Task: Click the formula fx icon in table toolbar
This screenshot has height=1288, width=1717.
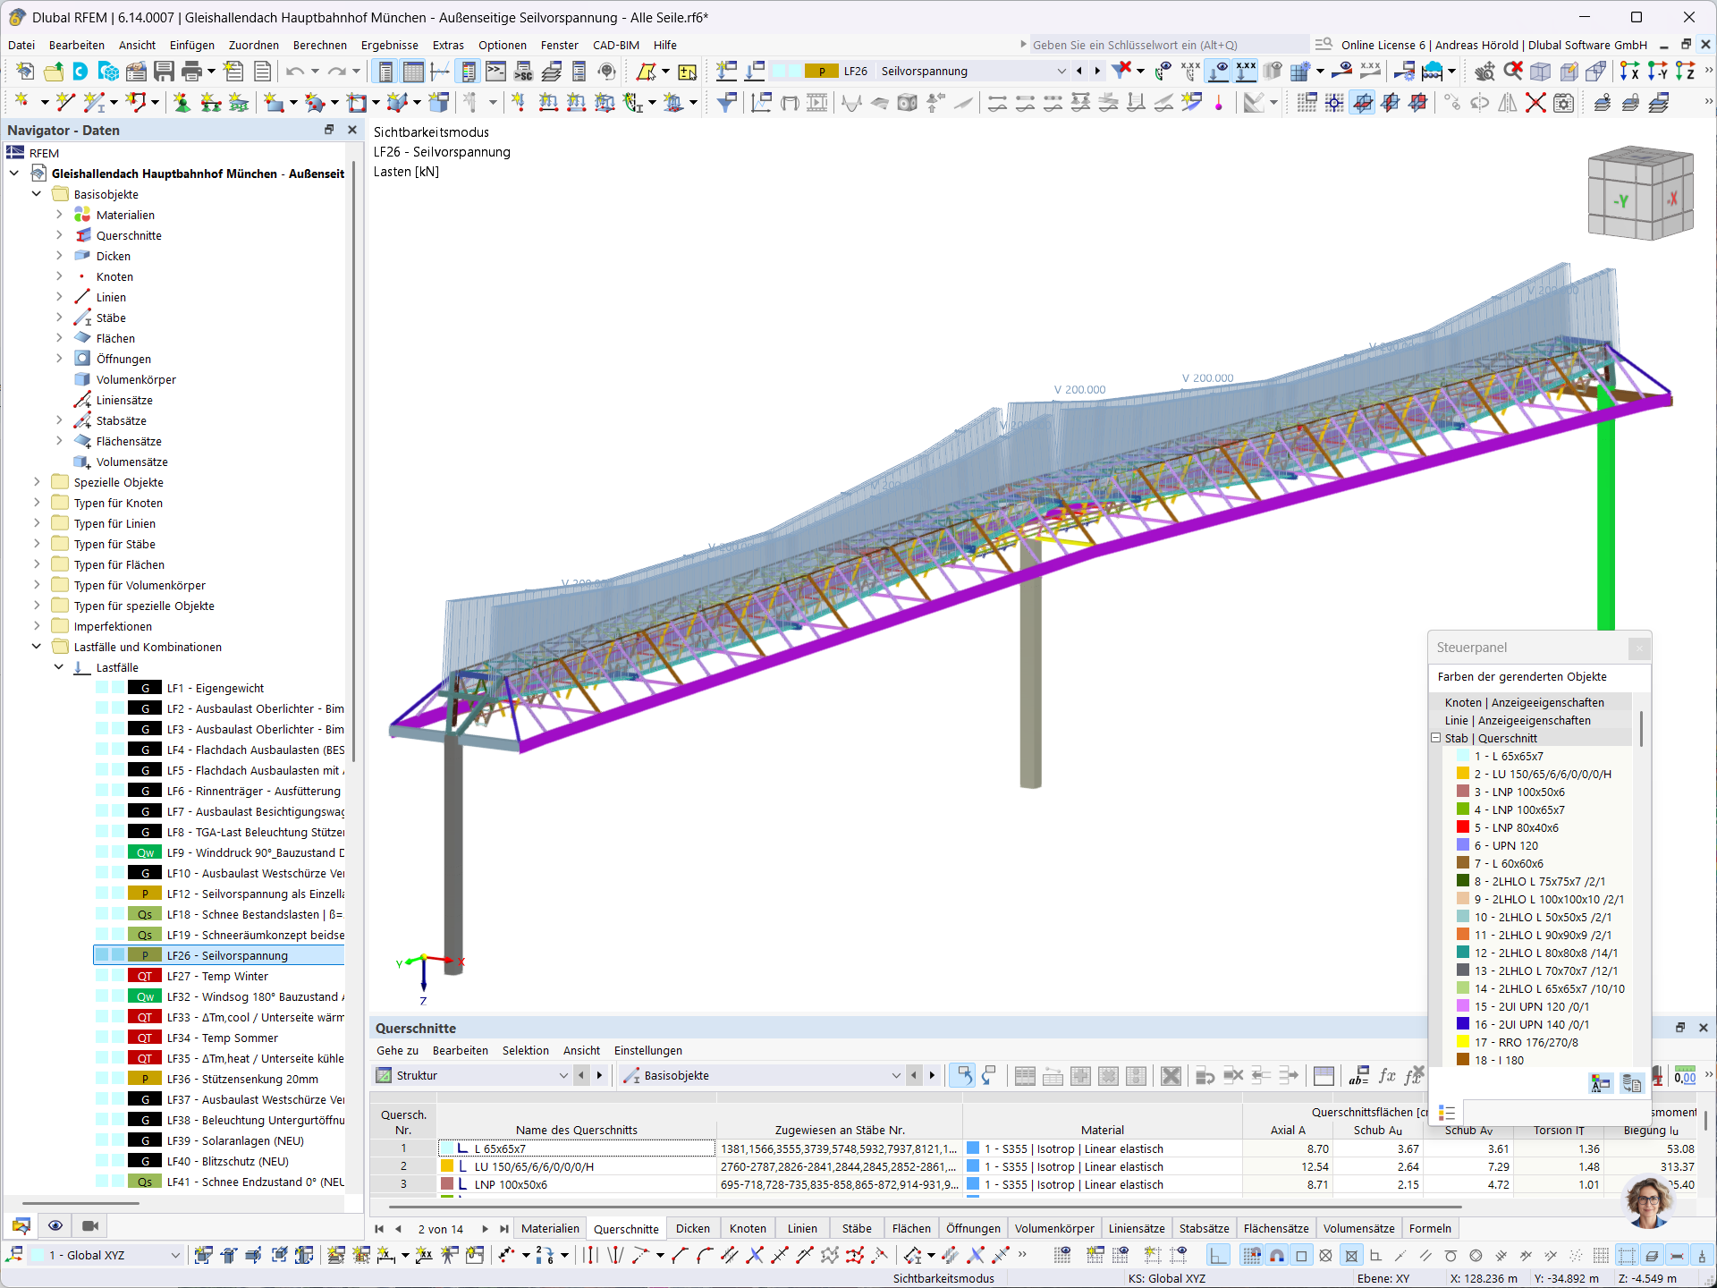Action: (x=1387, y=1075)
